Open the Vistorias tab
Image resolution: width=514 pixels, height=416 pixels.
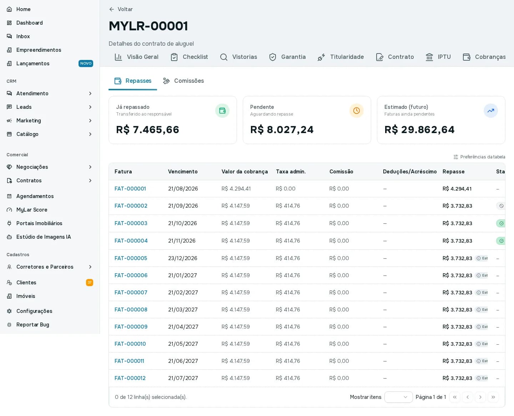pos(238,57)
